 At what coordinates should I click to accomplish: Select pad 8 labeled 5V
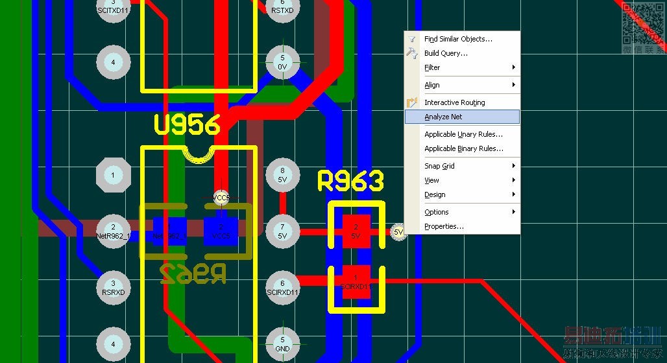tap(282, 175)
